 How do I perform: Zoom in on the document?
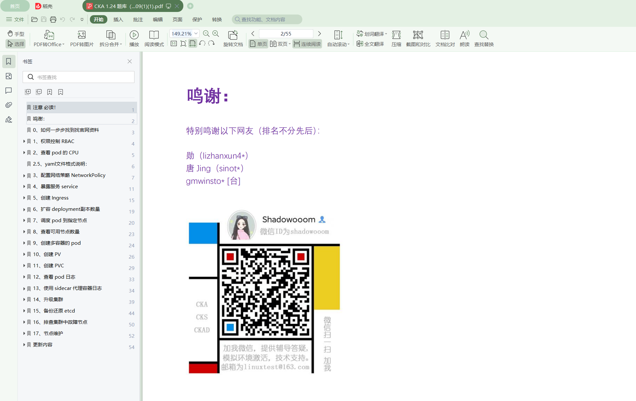pos(216,34)
